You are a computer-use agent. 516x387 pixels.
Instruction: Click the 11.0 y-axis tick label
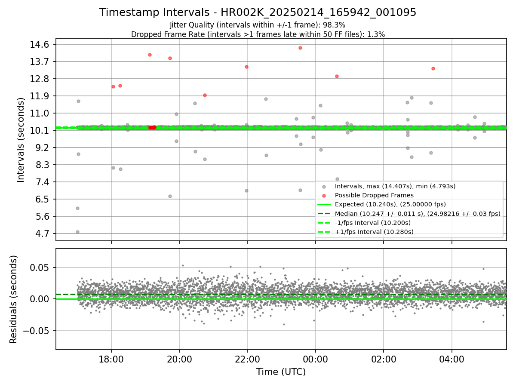[40, 113]
